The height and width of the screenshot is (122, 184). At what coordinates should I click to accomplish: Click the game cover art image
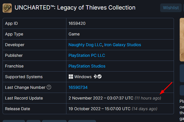(x=182, y=40)
